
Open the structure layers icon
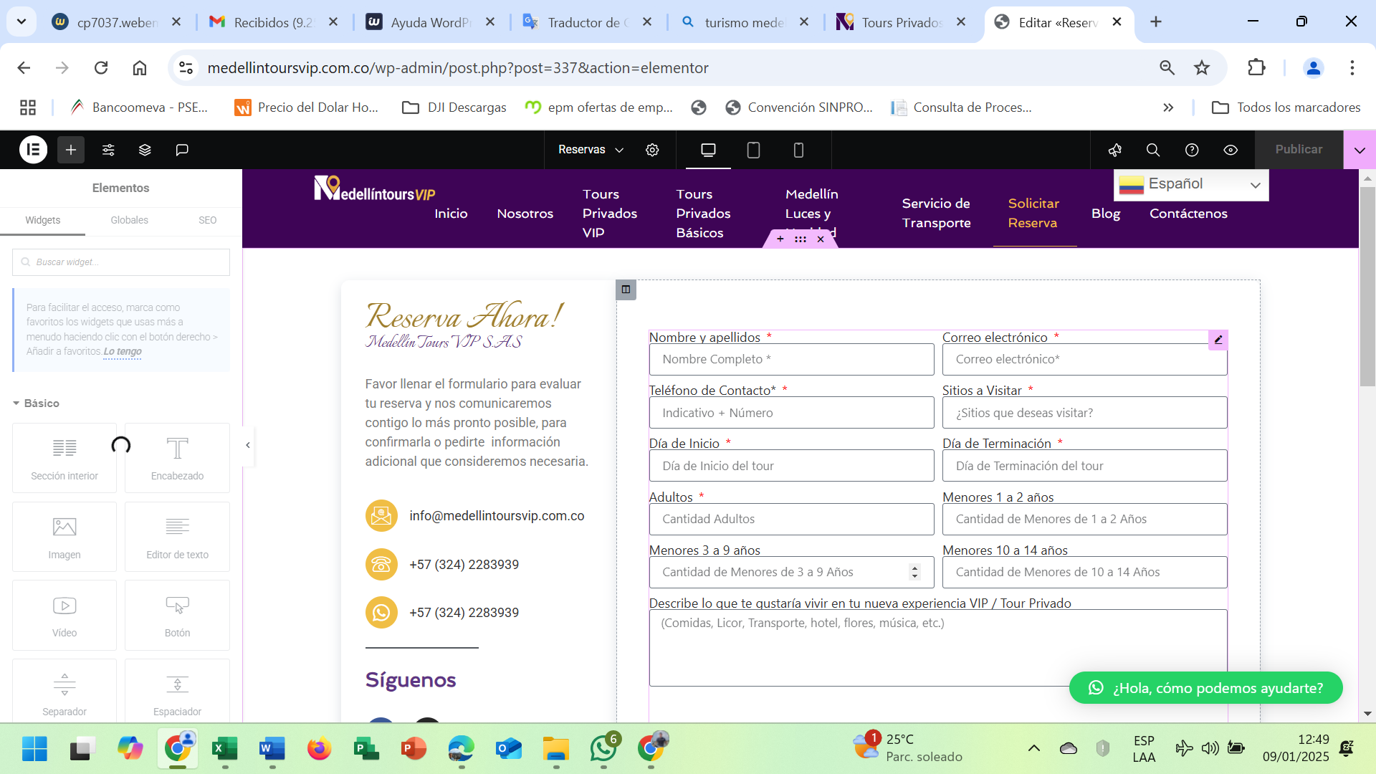(x=145, y=150)
